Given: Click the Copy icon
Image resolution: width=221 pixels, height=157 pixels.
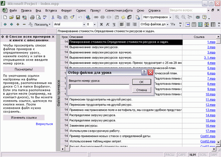Looking at the screenshot, I should pos(59,17).
